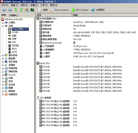Screen dimensions: 138x133
Task: Click the 存储设备 drive icon
Action: [6, 68]
